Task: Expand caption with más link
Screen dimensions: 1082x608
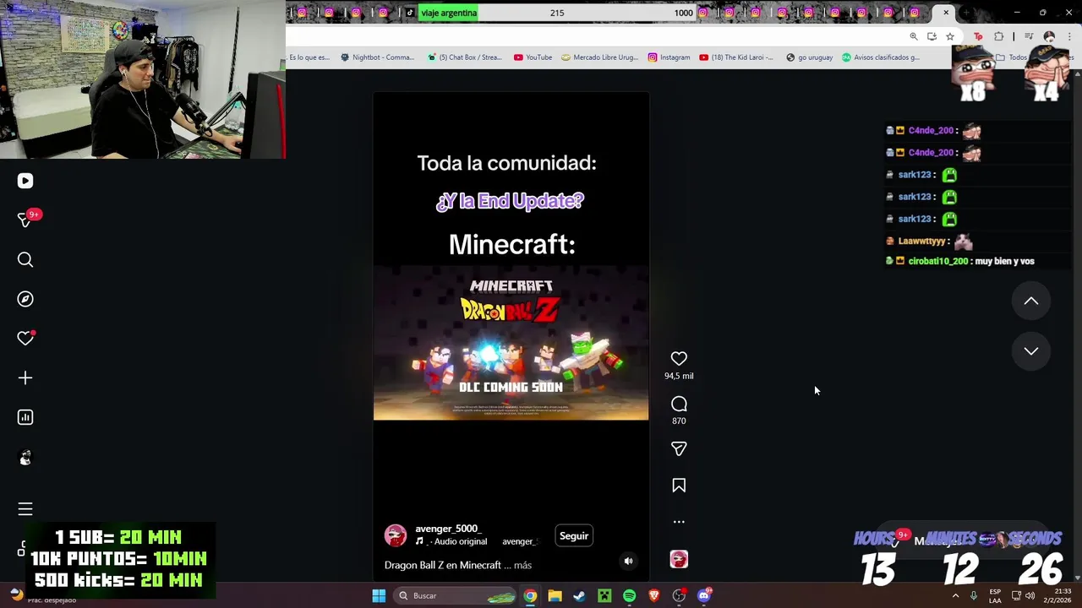Action: pyautogui.click(x=522, y=565)
